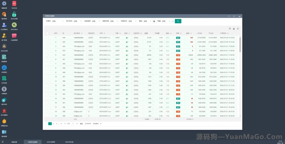Check the checkbox for row 3
Screen dimensions: 285x144
(x=47, y=46)
